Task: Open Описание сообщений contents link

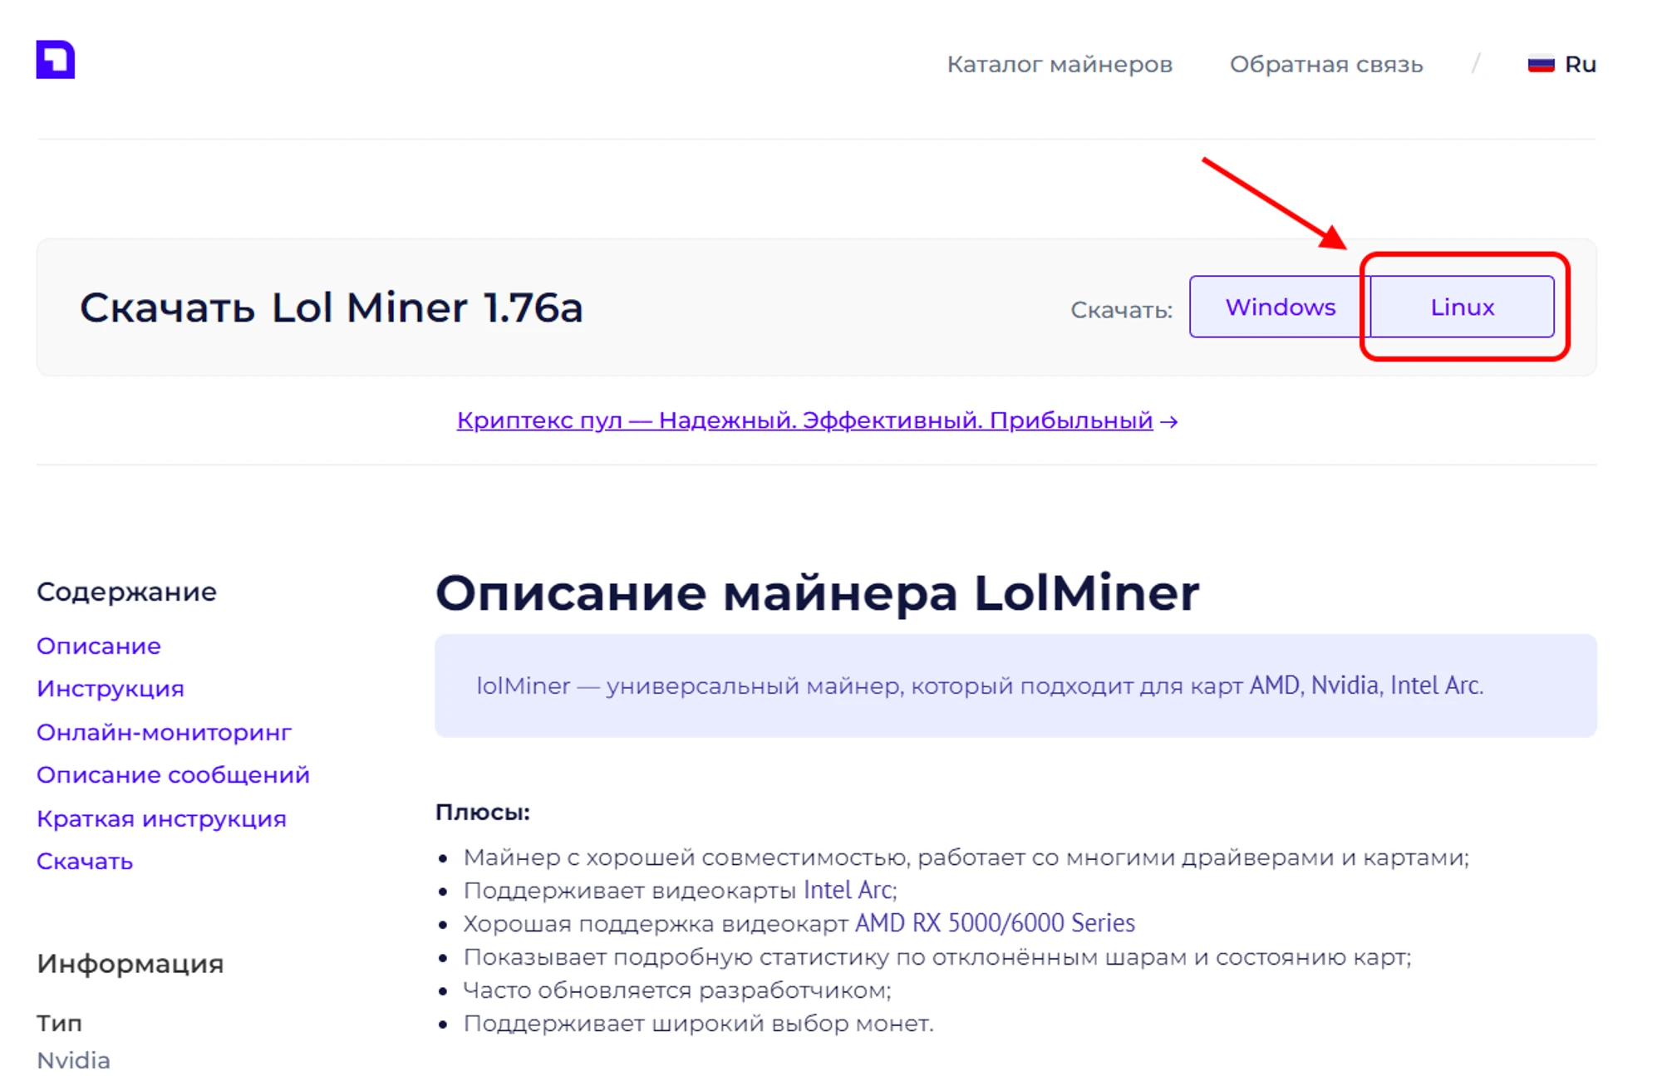Action: click(x=173, y=774)
